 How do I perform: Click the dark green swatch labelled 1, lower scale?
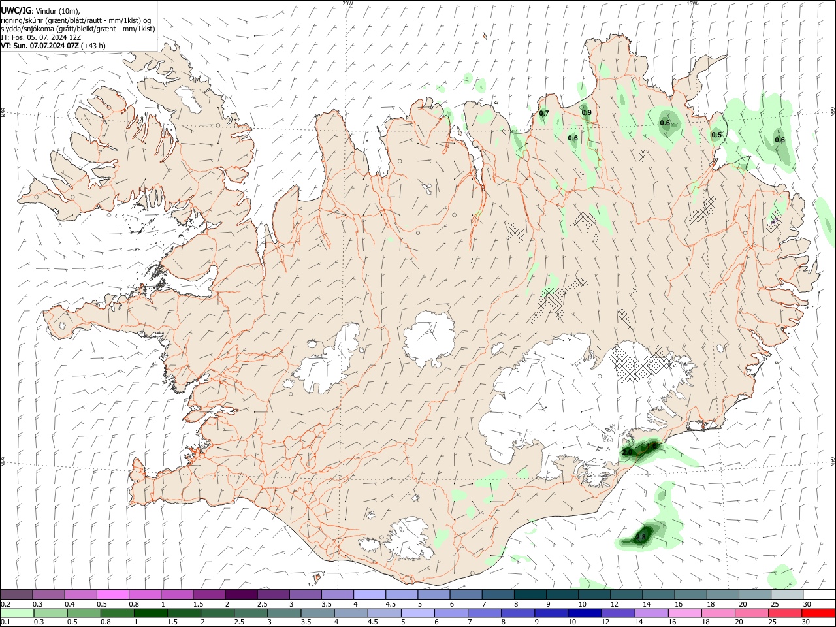tap(150, 613)
